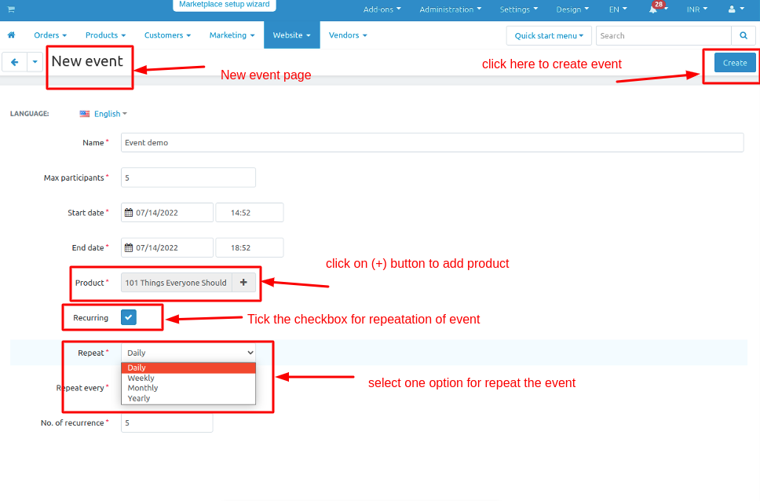Open the notifications bell icon
The width and height of the screenshot is (760, 501).
[x=652, y=9]
